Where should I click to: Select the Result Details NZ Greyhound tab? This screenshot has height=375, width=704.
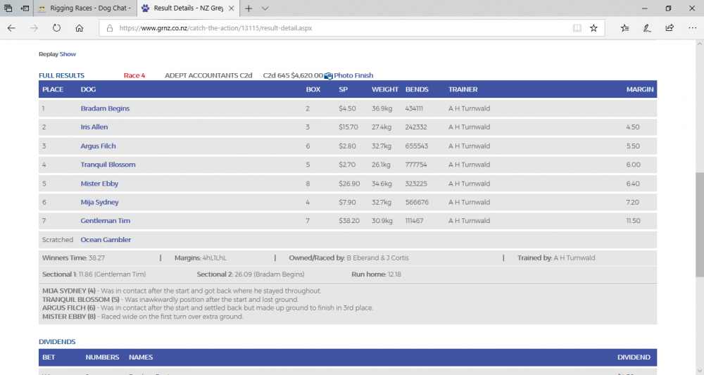[x=187, y=8]
